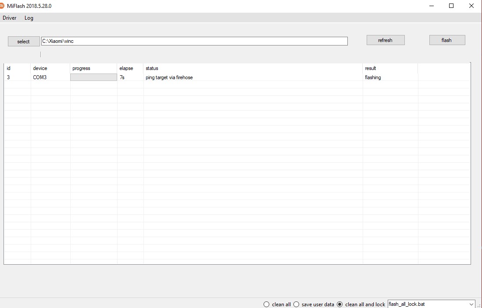The width and height of the screenshot is (482, 308).
Task: Click the firmware path input field
Action: click(x=194, y=41)
